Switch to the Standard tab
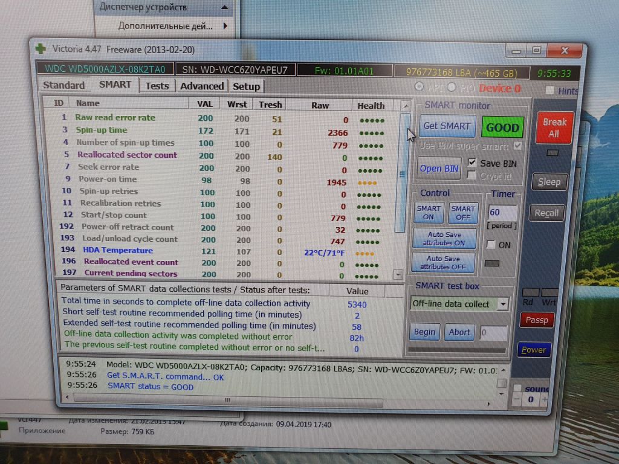 [64, 85]
